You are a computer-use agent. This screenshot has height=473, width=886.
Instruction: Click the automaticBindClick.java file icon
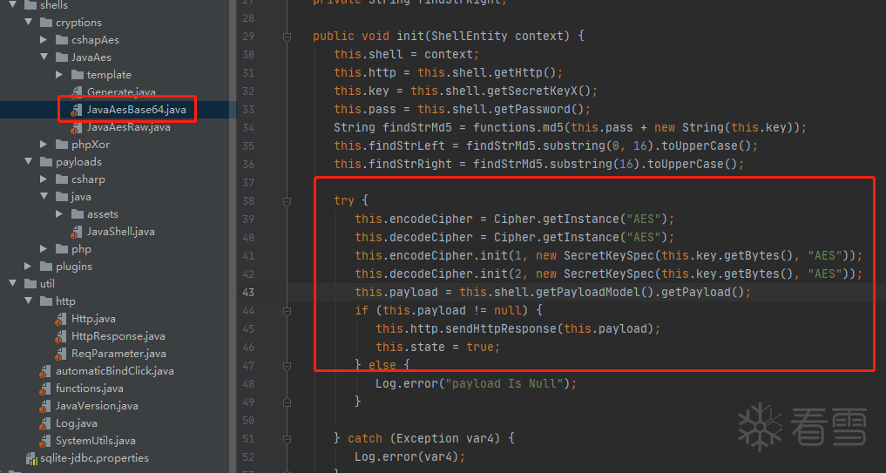click(x=46, y=373)
